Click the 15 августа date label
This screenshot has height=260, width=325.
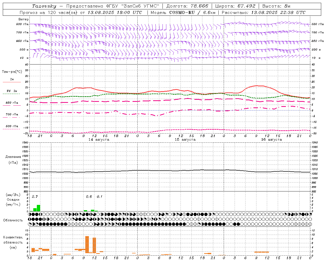185,140
